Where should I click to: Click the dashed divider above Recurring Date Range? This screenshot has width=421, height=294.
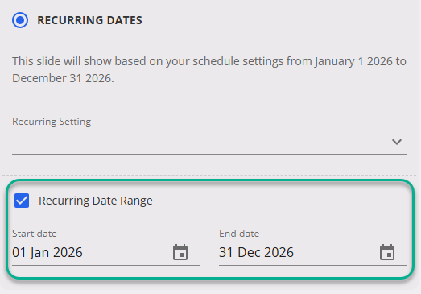209,176
